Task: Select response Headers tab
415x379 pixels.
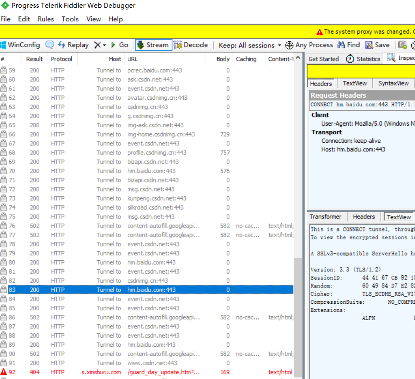Action: tap(364, 217)
